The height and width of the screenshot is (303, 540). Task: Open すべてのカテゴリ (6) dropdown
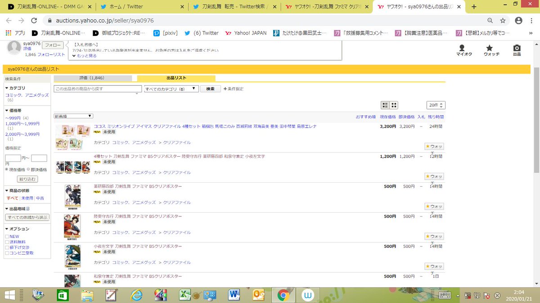coord(171,89)
